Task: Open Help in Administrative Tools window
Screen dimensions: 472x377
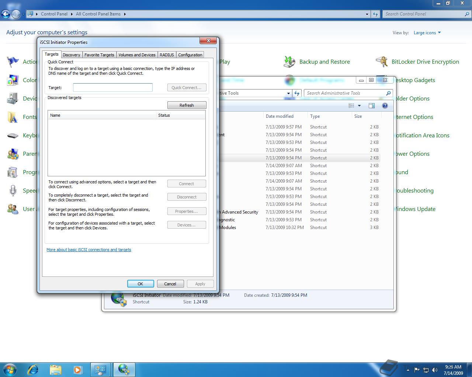Action: (x=385, y=106)
